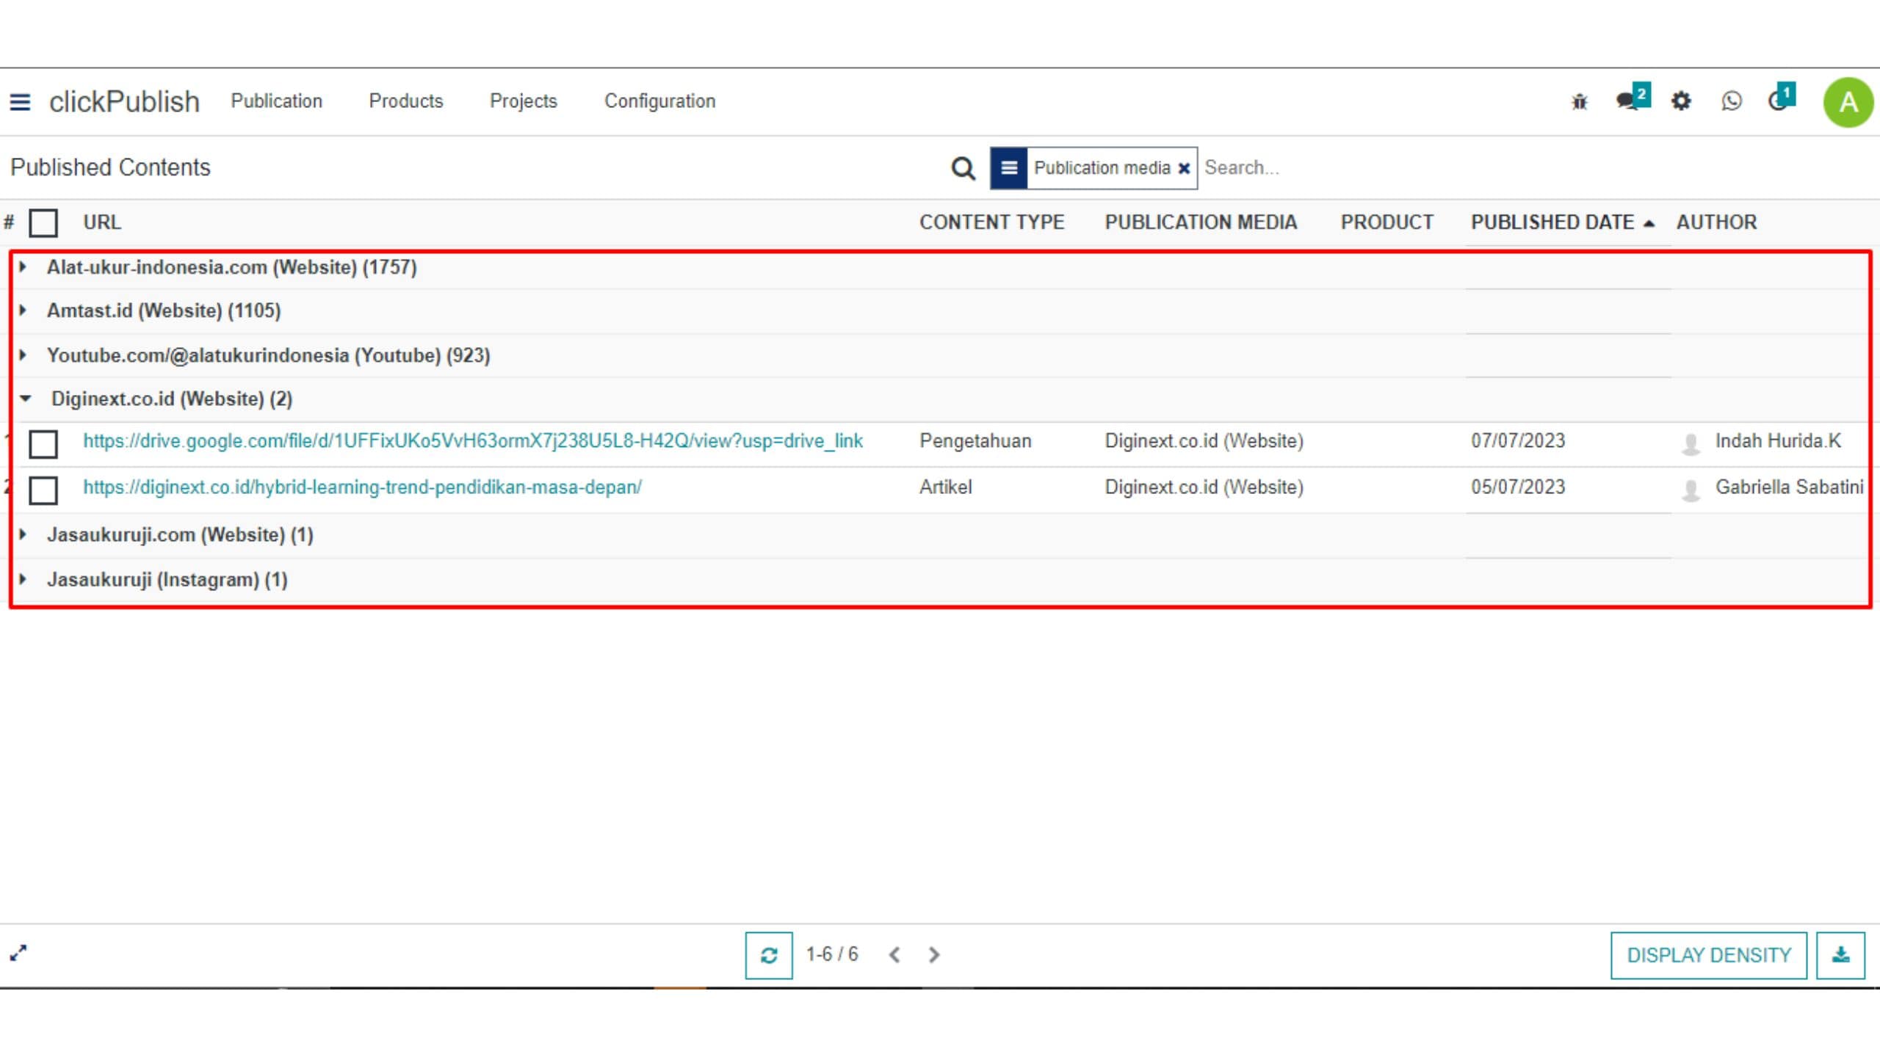
Task: Open the Projects menu
Action: 524,101
